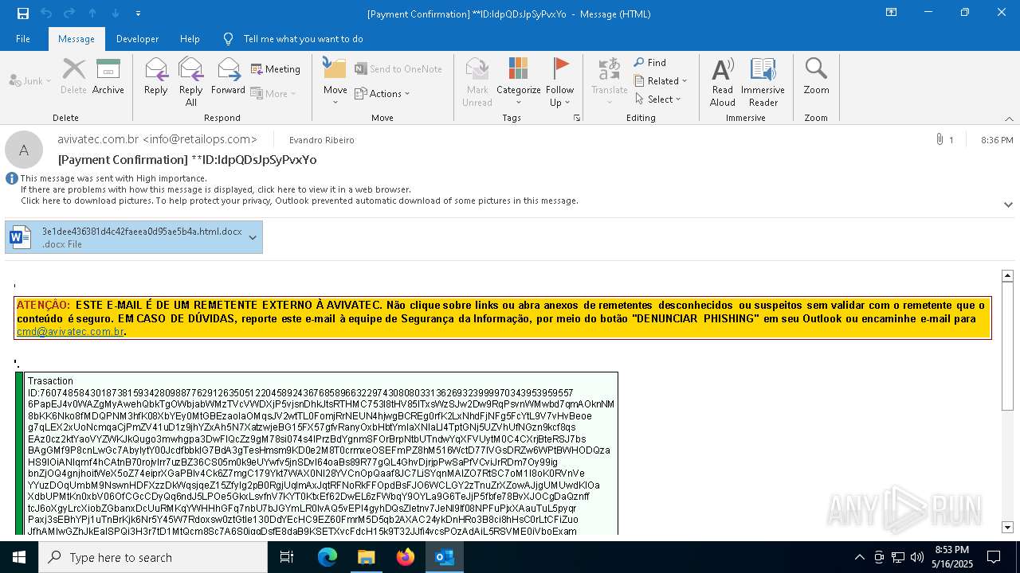Open attachment options dropdown arrow
1020x573 pixels.
coord(253,237)
